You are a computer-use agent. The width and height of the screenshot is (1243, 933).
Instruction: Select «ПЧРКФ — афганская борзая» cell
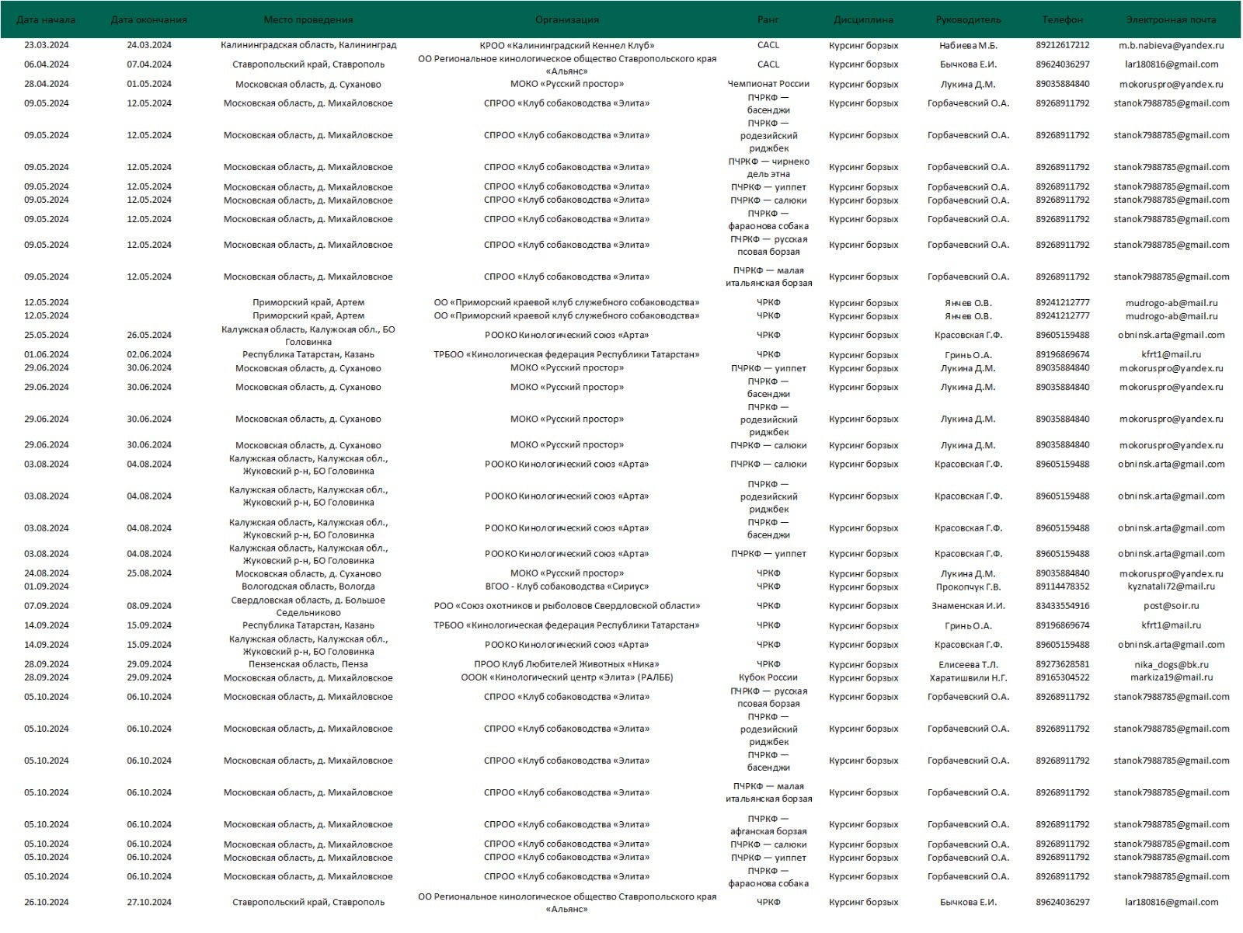coord(768,825)
